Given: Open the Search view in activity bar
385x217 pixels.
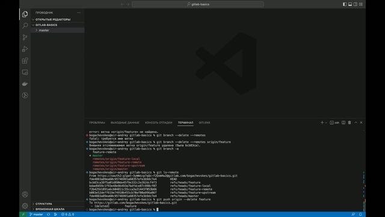Looking at the screenshot, I should click(x=25, y=25).
